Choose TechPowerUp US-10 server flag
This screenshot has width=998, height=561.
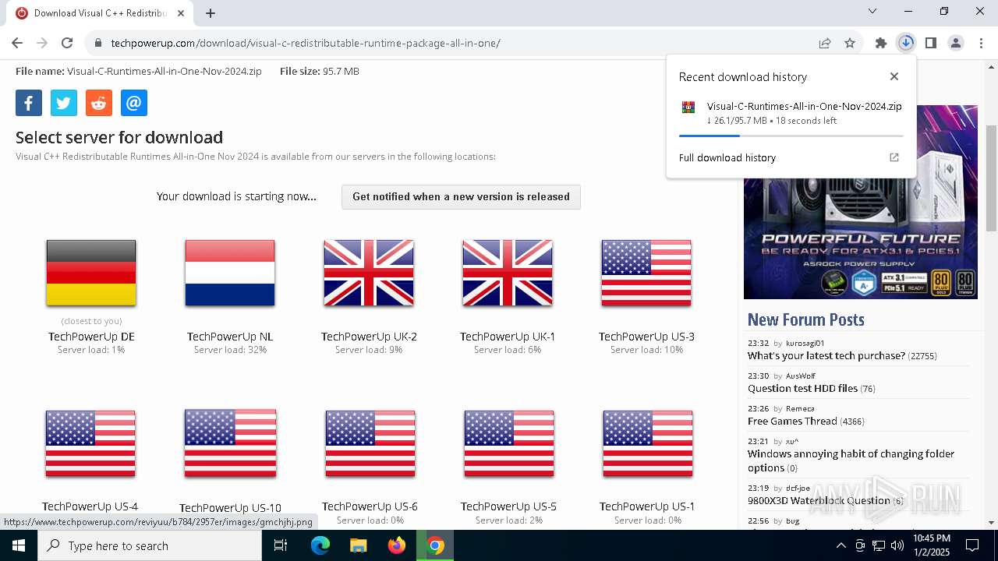[230, 443]
